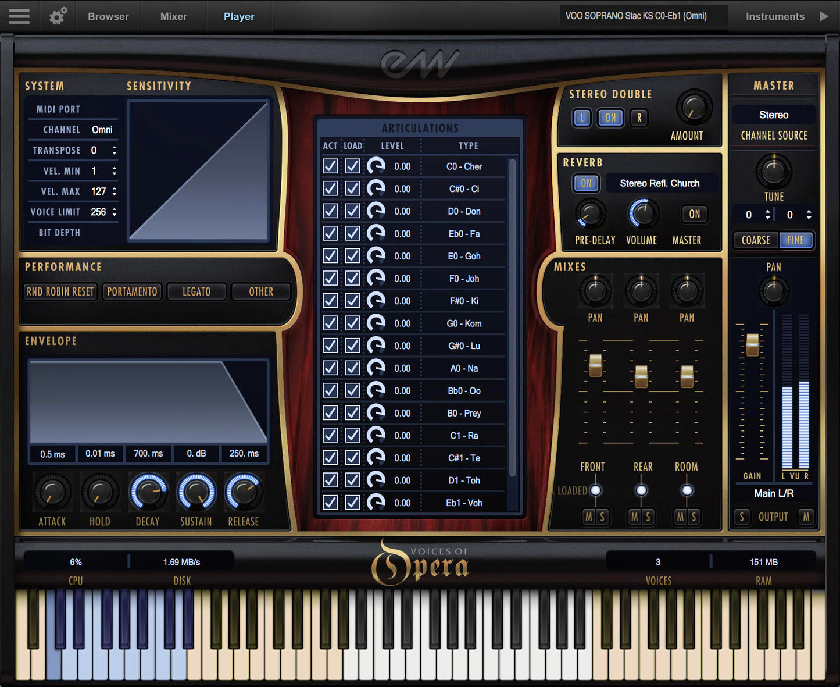Click the Portamento button

tap(132, 291)
